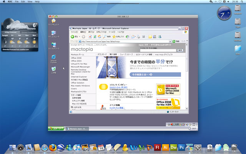The height and width of the screenshot is (154, 246).
Task: Click the IE Home icon
Action: tap(100, 37)
